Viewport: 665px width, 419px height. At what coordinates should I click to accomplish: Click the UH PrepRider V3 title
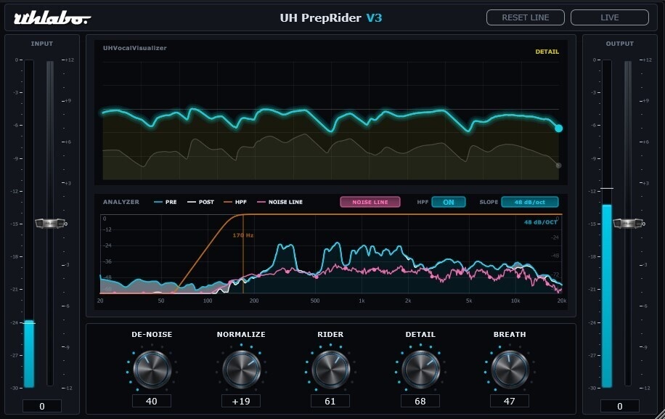pyautogui.click(x=331, y=18)
